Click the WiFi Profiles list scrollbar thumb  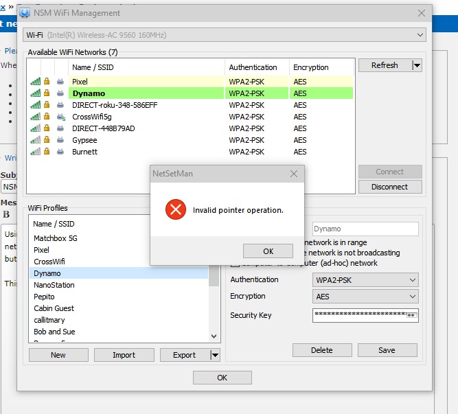click(x=214, y=276)
